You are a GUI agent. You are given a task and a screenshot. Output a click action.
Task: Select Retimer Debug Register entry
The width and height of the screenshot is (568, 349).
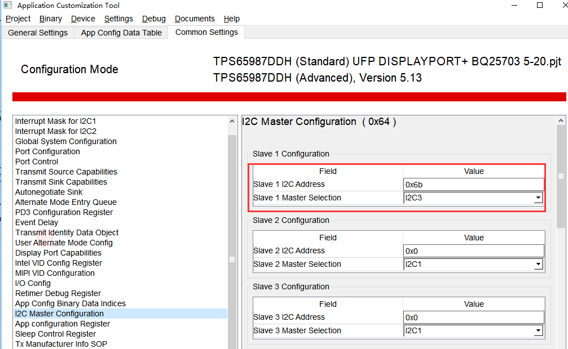pos(120,293)
